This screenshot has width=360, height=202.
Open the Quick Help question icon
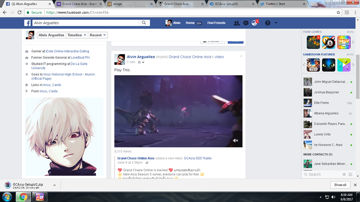tap(268, 23)
